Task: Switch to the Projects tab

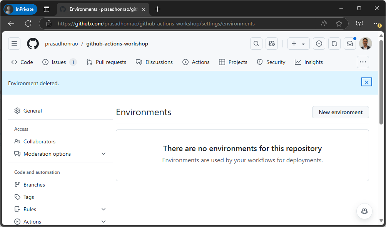Action: [x=233, y=62]
